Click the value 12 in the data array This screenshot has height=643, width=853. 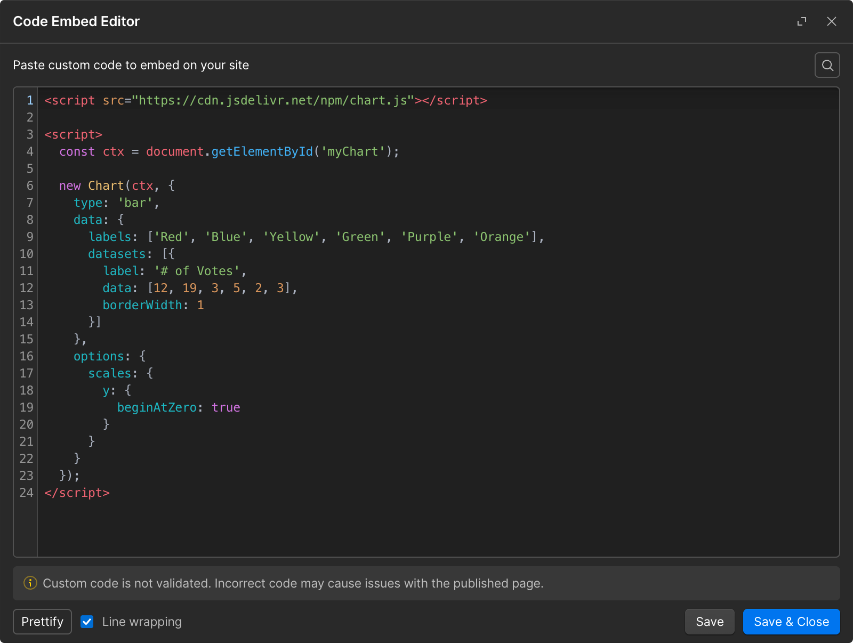coord(160,288)
